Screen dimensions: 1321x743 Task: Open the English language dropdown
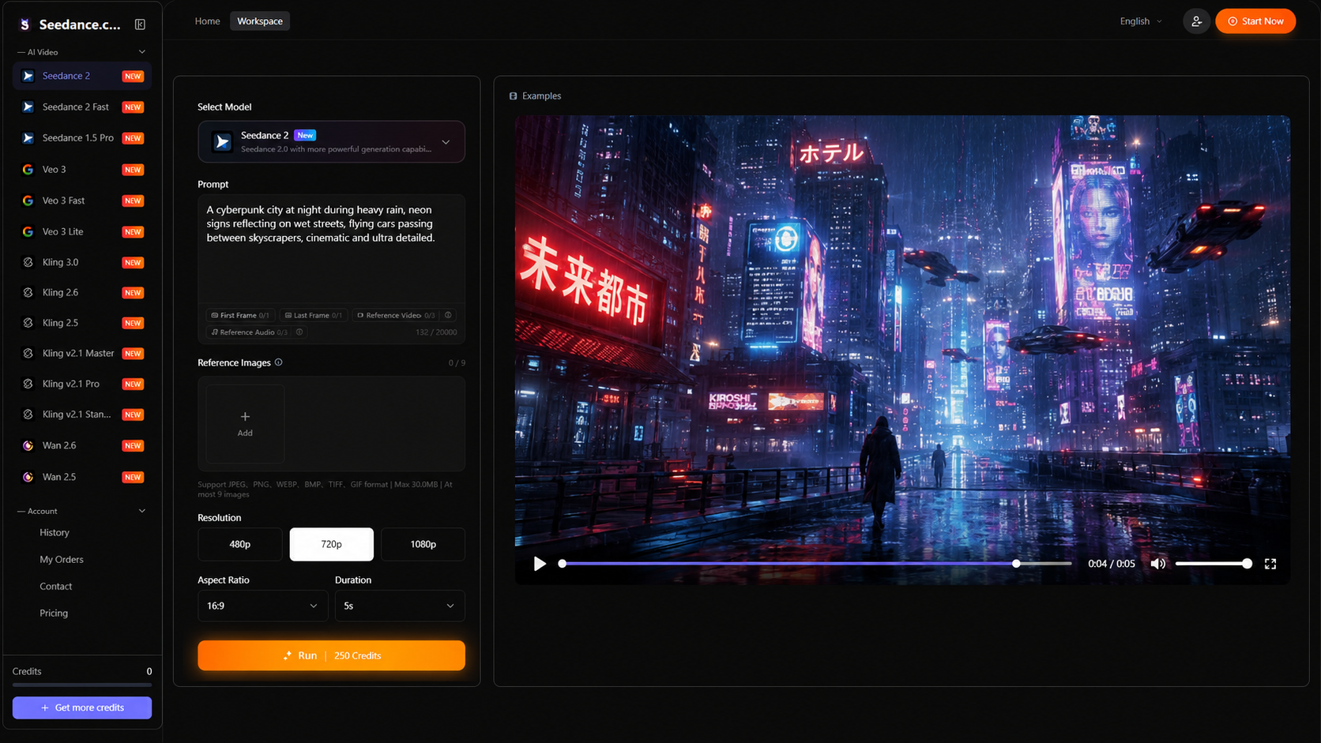tap(1141, 21)
